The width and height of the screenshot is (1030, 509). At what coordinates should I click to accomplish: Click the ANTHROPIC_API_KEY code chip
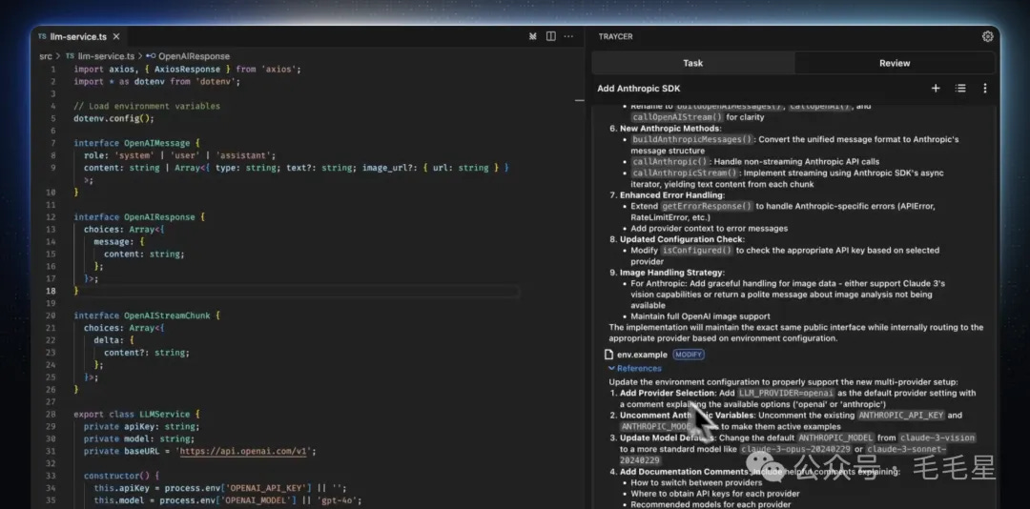901,415
